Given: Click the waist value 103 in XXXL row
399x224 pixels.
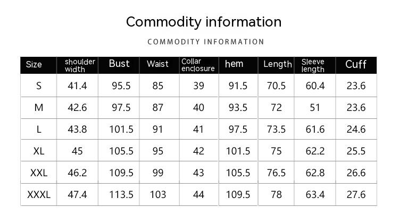Looking at the screenshot, I should click(158, 195).
